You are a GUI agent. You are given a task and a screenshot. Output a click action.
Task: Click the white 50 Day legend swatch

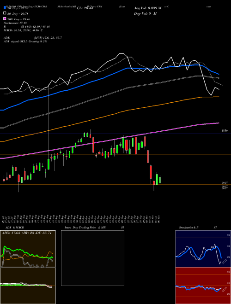[5, 13]
